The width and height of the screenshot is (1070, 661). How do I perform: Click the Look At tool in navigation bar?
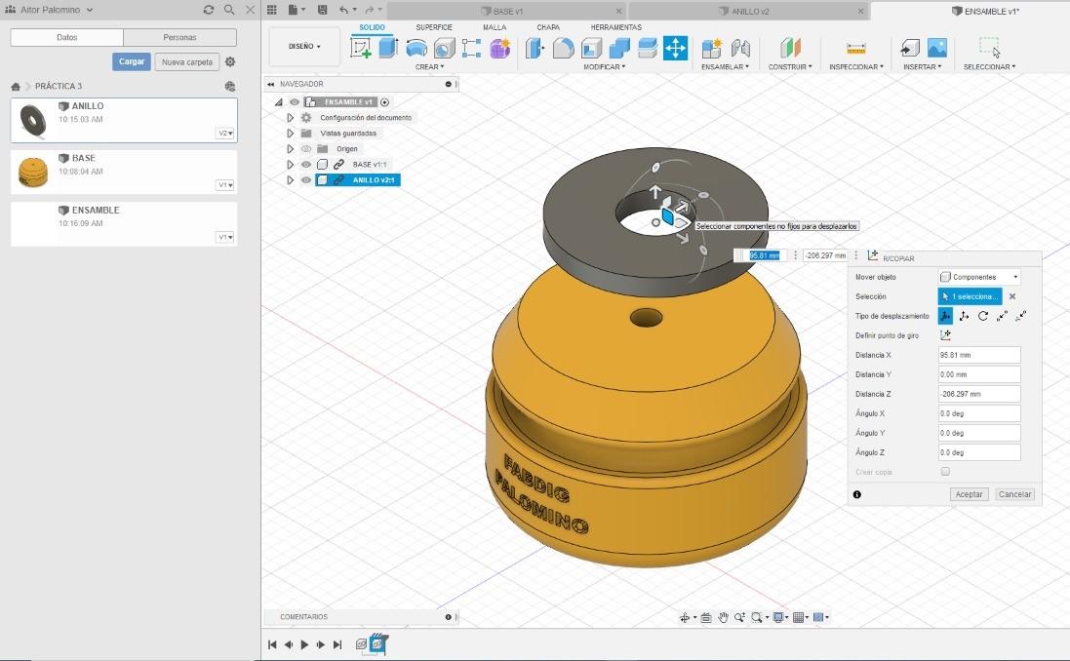pos(705,617)
